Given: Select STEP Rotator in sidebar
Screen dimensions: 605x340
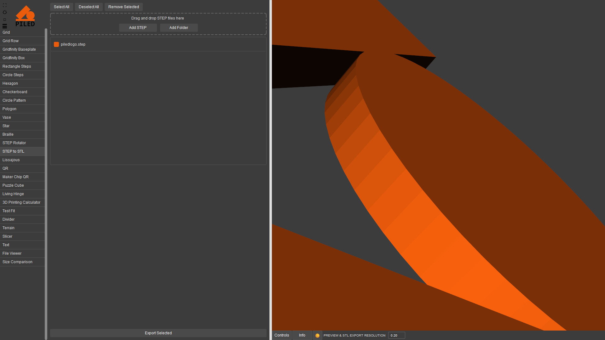Looking at the screenshot, I should tap(14, 143).
